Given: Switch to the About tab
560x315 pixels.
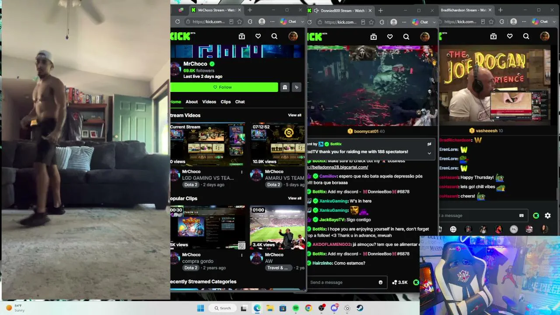Looking at the screenshot, I should [192, 102].
